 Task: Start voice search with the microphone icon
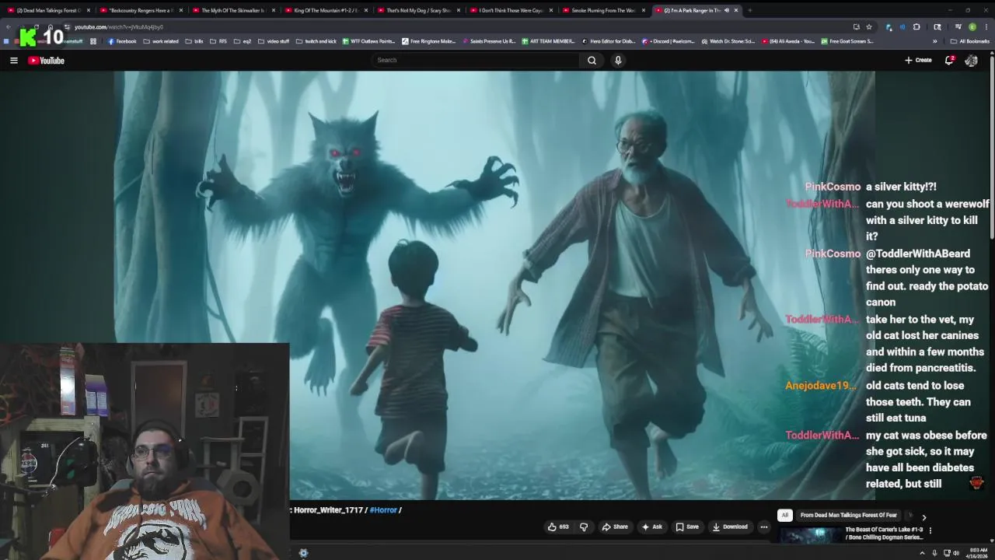point(618,60)
